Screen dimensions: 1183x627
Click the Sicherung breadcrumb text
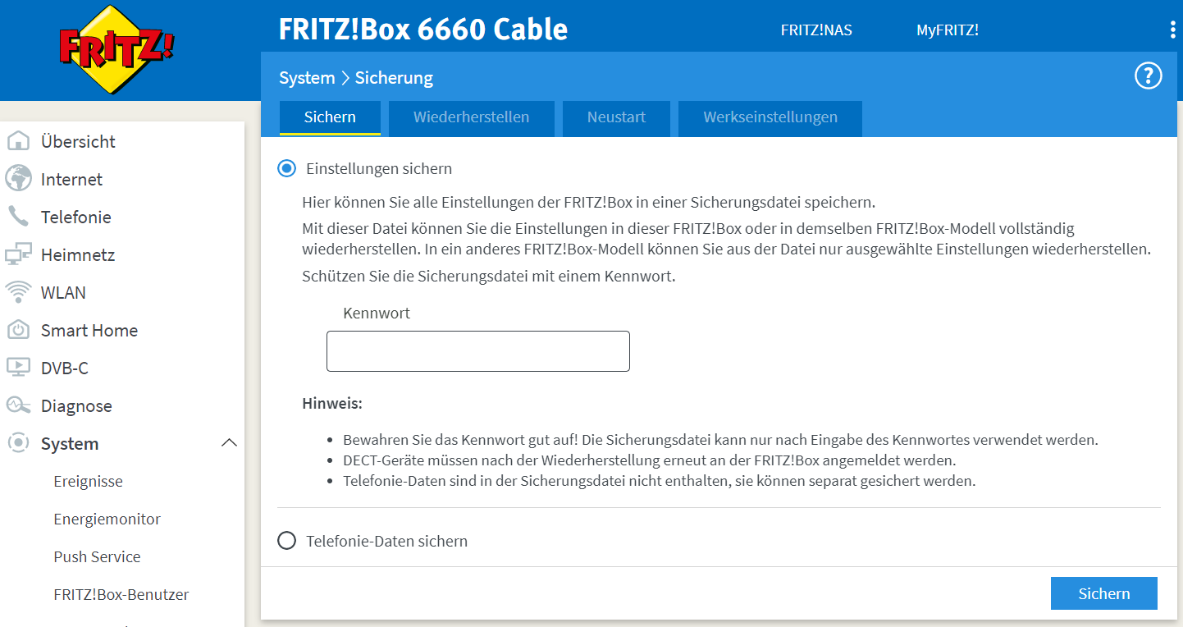point(394,78)
